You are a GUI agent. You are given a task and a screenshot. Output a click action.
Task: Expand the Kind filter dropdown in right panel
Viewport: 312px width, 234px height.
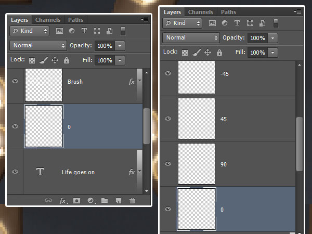click(x=191, y=23)
